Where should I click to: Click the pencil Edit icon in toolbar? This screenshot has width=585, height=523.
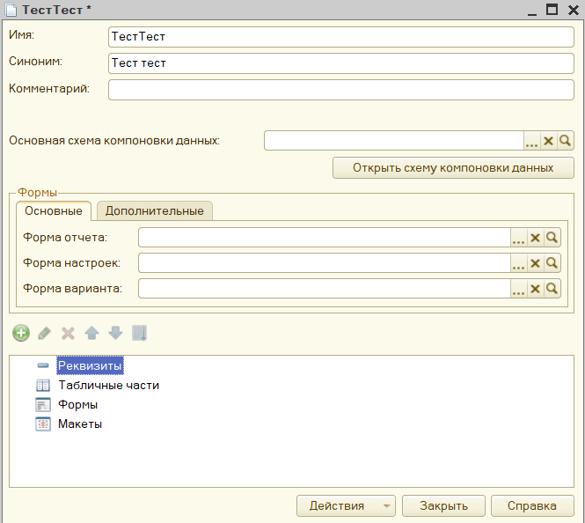click(x=44, y=333)
